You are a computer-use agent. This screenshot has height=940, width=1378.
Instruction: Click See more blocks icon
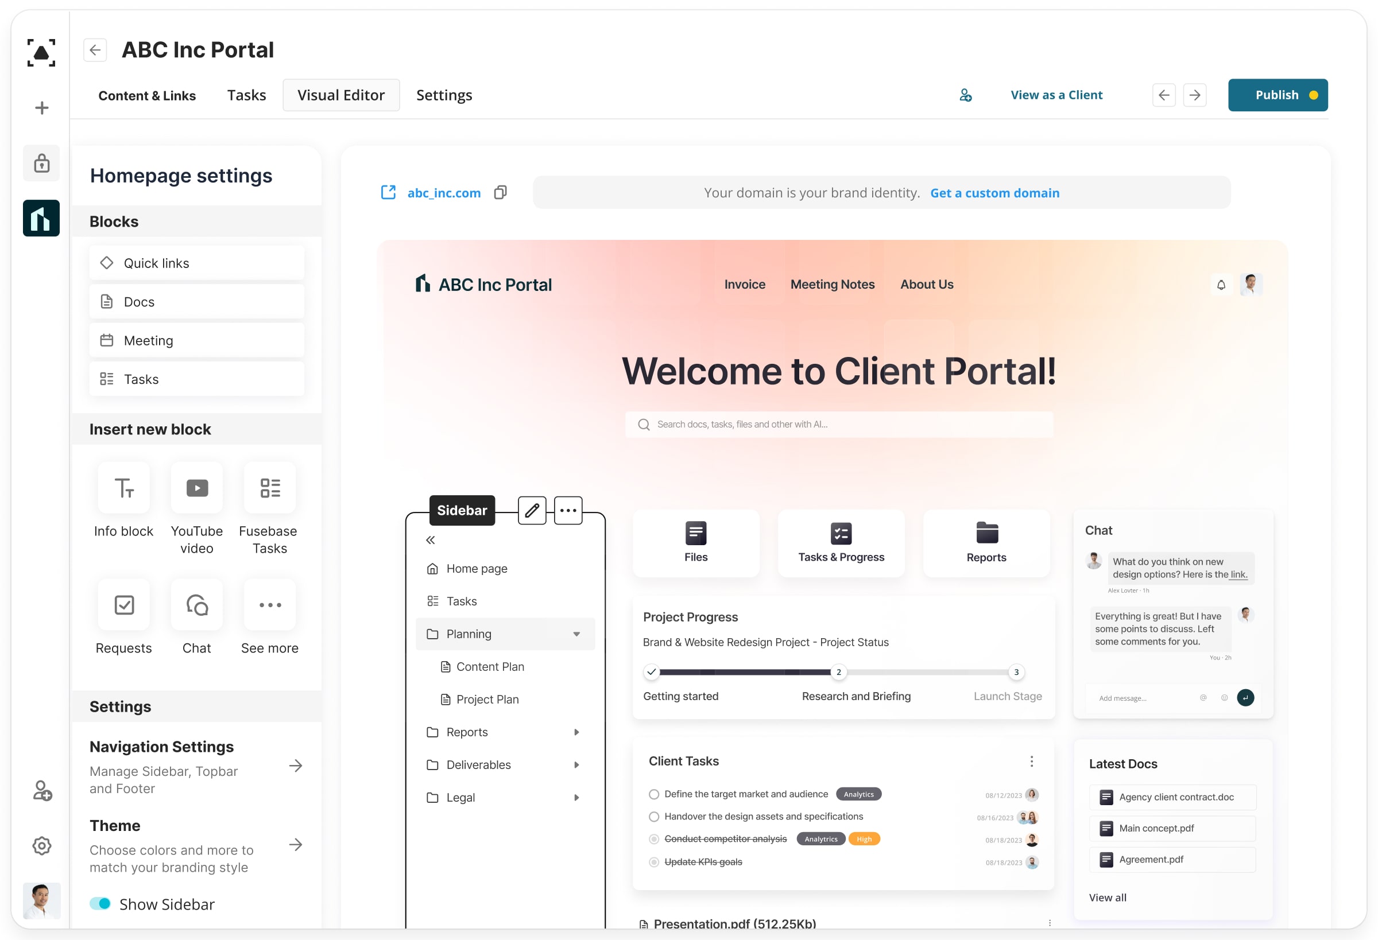click(270, 604)
